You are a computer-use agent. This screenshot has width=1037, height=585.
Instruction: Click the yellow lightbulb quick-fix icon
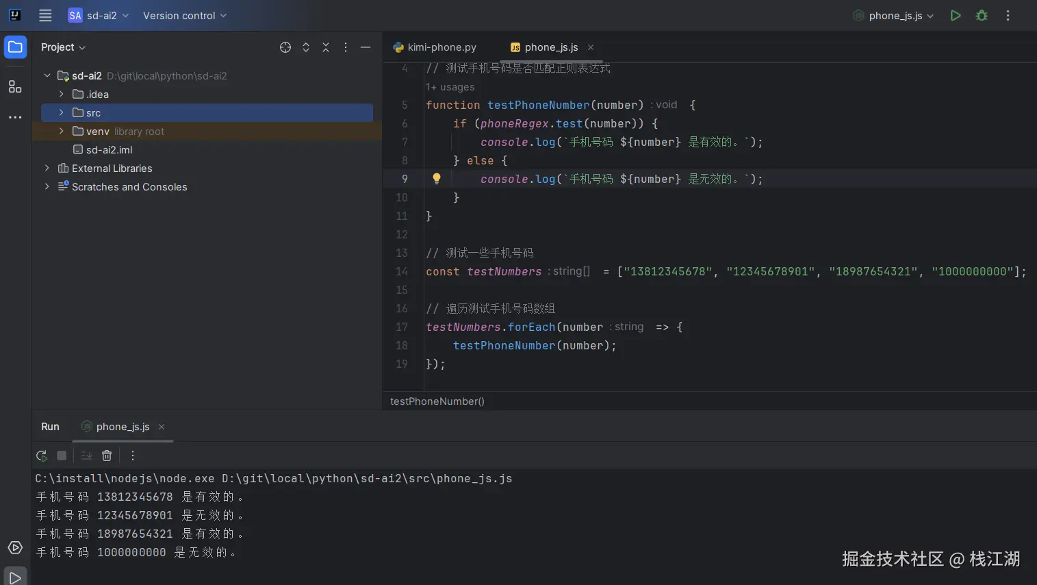[x=437, y=179]
